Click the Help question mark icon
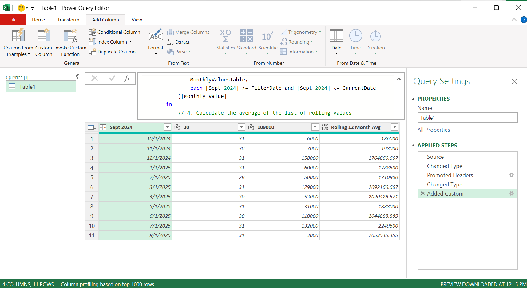Screen dimensions: 527x288 click(x=523, y=20)
